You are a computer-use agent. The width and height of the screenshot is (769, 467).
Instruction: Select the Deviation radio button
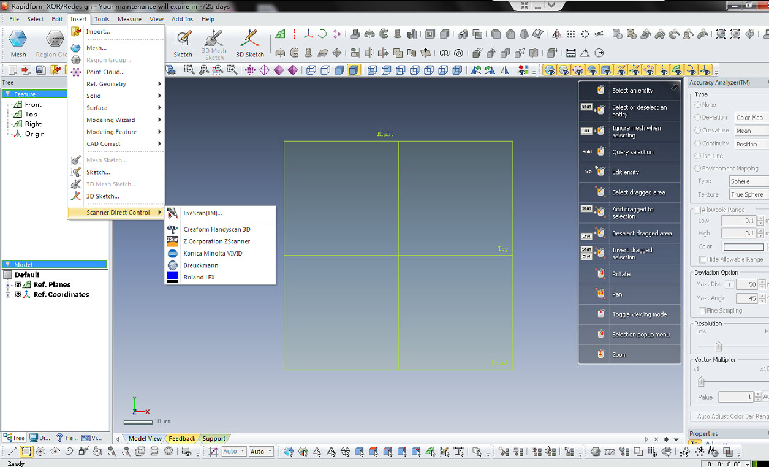click(x=698, y=117)
